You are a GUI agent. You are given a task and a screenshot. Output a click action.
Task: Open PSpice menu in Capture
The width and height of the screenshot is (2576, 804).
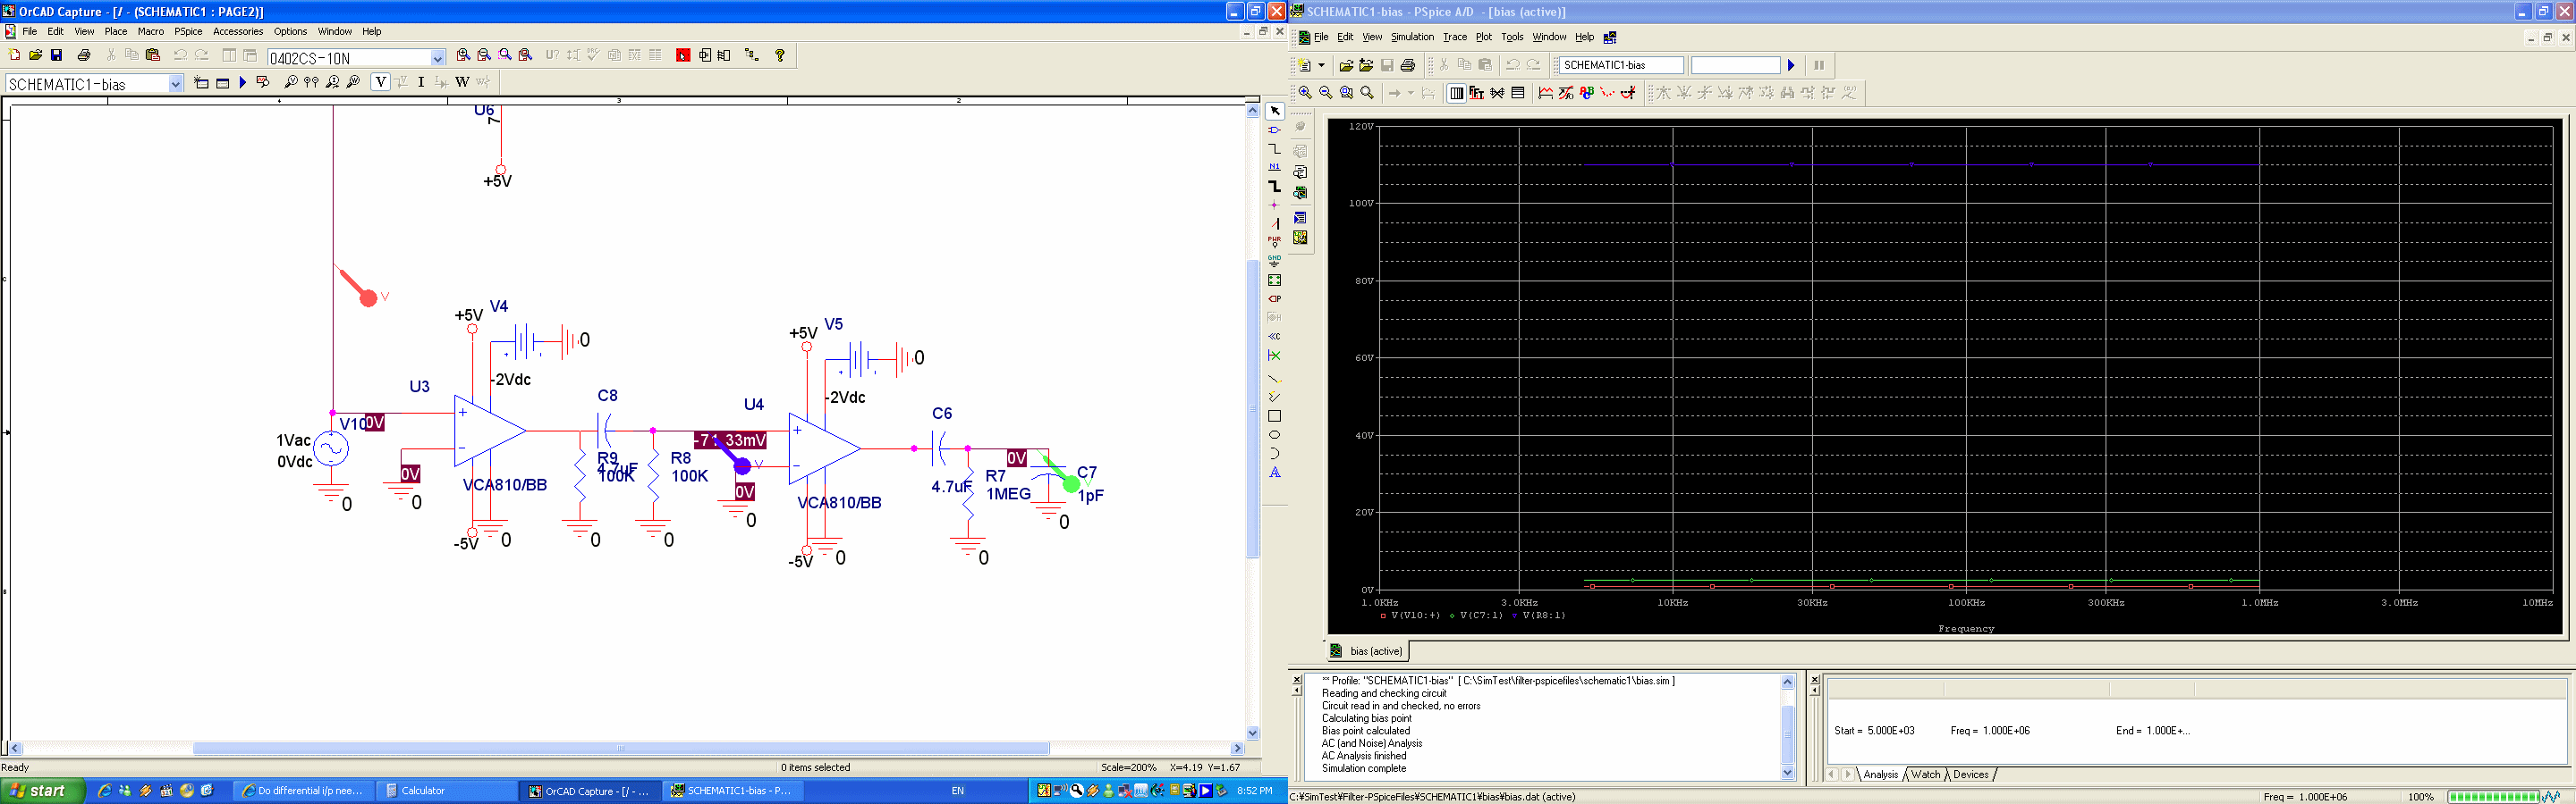click(188, 31)
